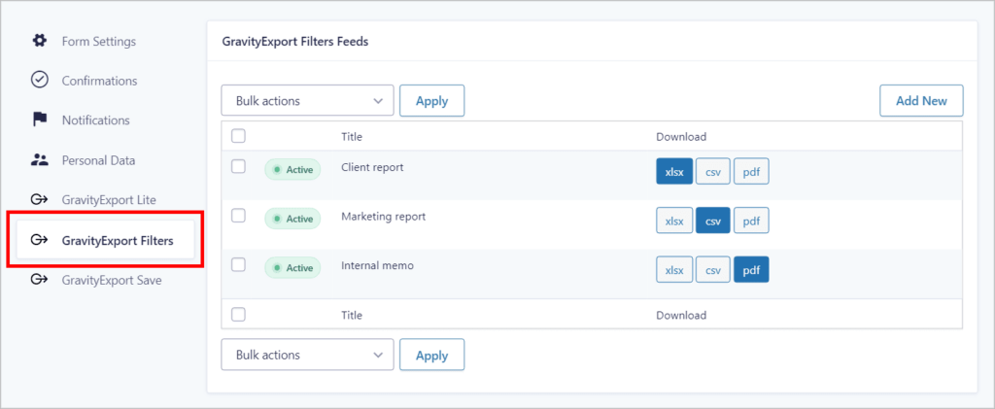Viewport: 995px width, 409px height.
Task: Toggle Active status for Internal memo
Action: point(292,267)
